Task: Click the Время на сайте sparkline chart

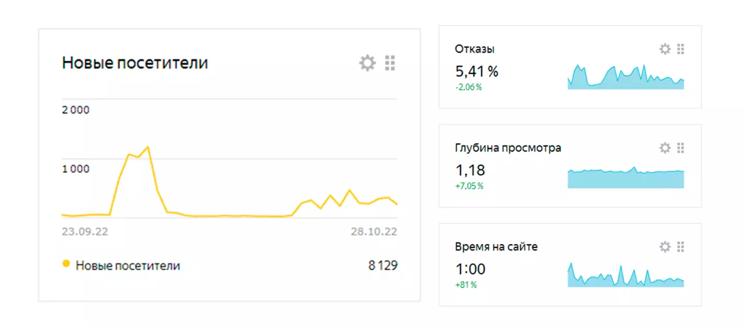Action: (626, 275)
